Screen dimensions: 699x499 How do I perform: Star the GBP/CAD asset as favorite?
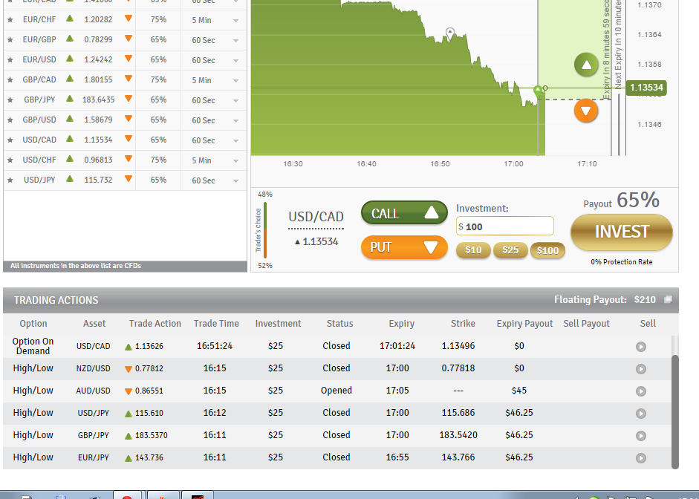tap(10, 79)
